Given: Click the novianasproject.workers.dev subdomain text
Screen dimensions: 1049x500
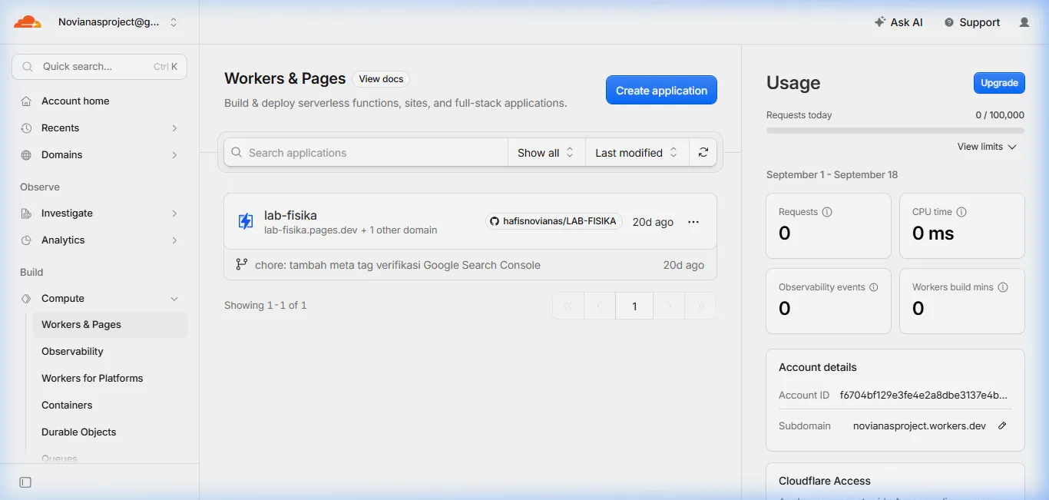Looking at the screenshot, I should coord(919,425).
